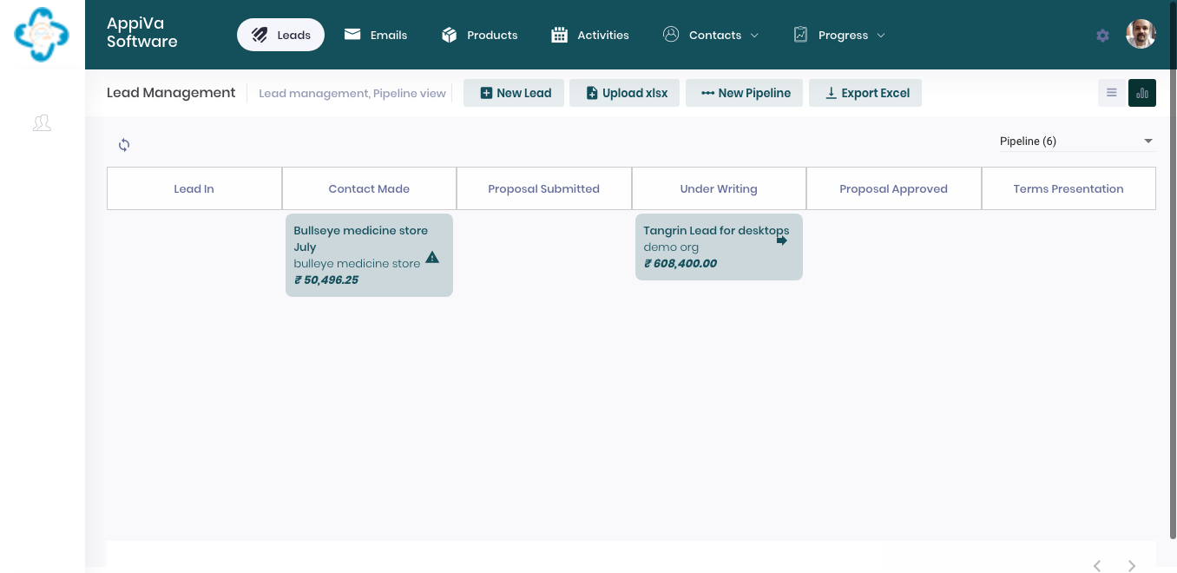Open the Activities tab
Image resolution: width=1177 pixels, height=573 pixels.
point(590,36)
